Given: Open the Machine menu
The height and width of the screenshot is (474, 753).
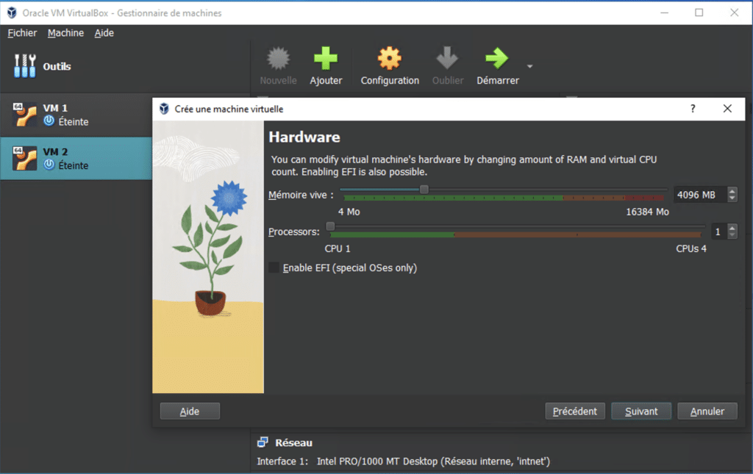Looking at the screenshot, I should click(x=65, y=33).
